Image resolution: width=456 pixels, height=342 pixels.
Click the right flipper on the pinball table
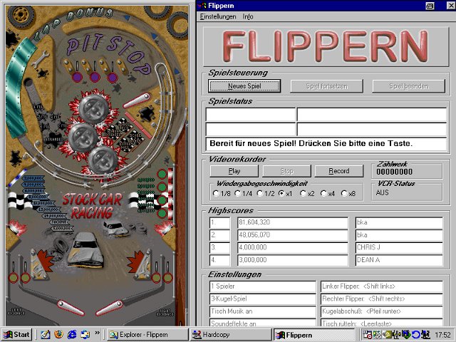(x=109, y=308)
